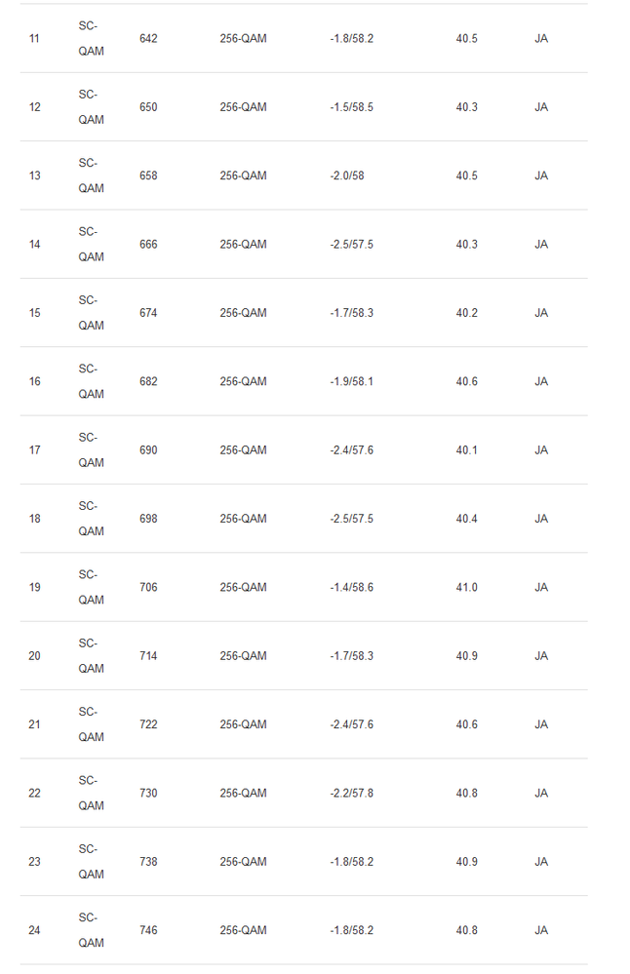Click the 40.2 signal-to-noise value
The height and width of the screenshot is (974, 630).
click(x=466, y=313)
